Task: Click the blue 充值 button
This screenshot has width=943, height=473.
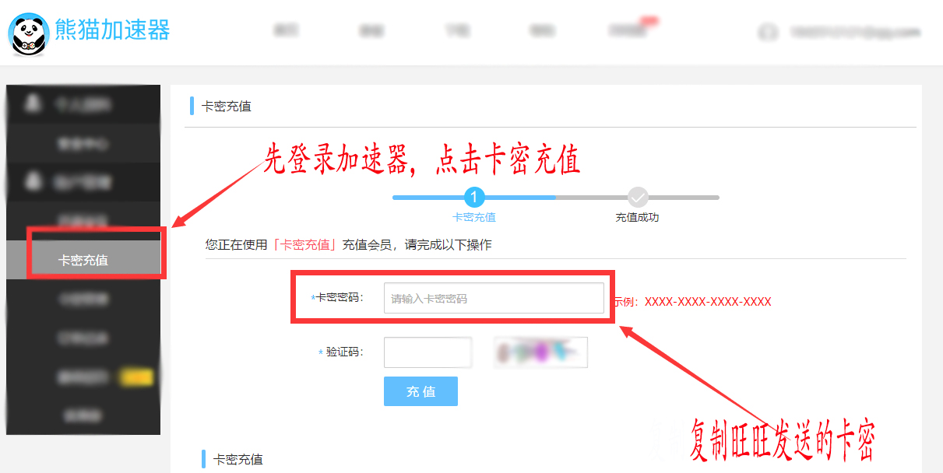Action: pyautogui.click(x=420, y=391)
